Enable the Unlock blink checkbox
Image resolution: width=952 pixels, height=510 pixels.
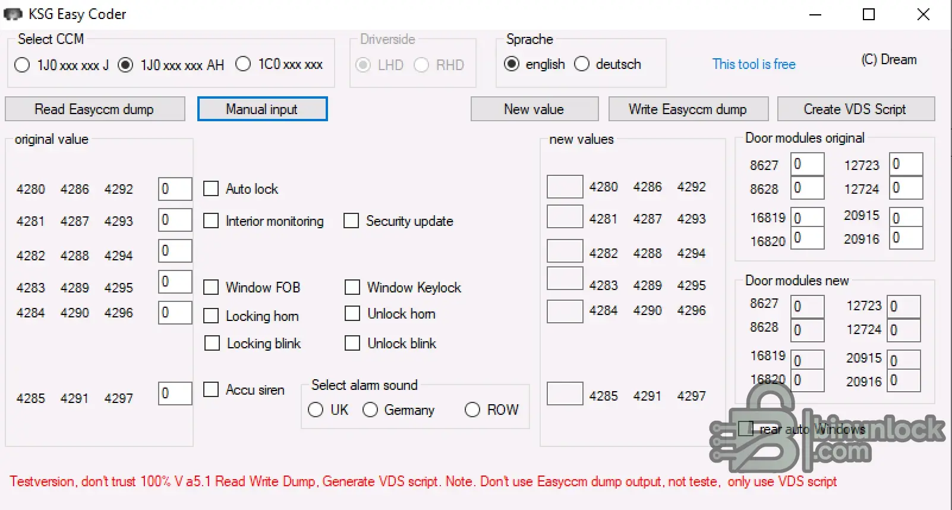coord(352,343)
